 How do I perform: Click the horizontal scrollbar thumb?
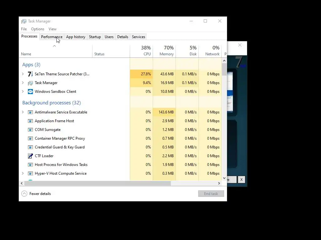point(97,183)
